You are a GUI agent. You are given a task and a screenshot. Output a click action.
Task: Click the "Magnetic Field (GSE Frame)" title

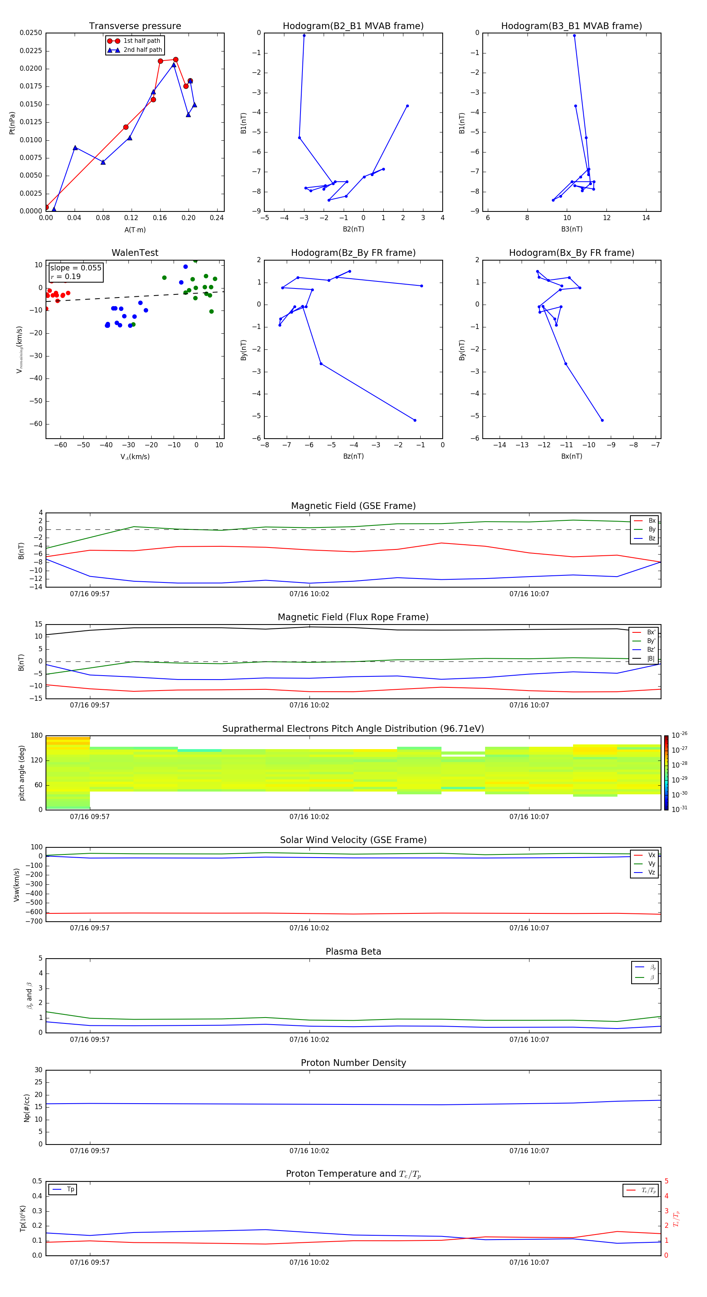click(x=353, y=506)
